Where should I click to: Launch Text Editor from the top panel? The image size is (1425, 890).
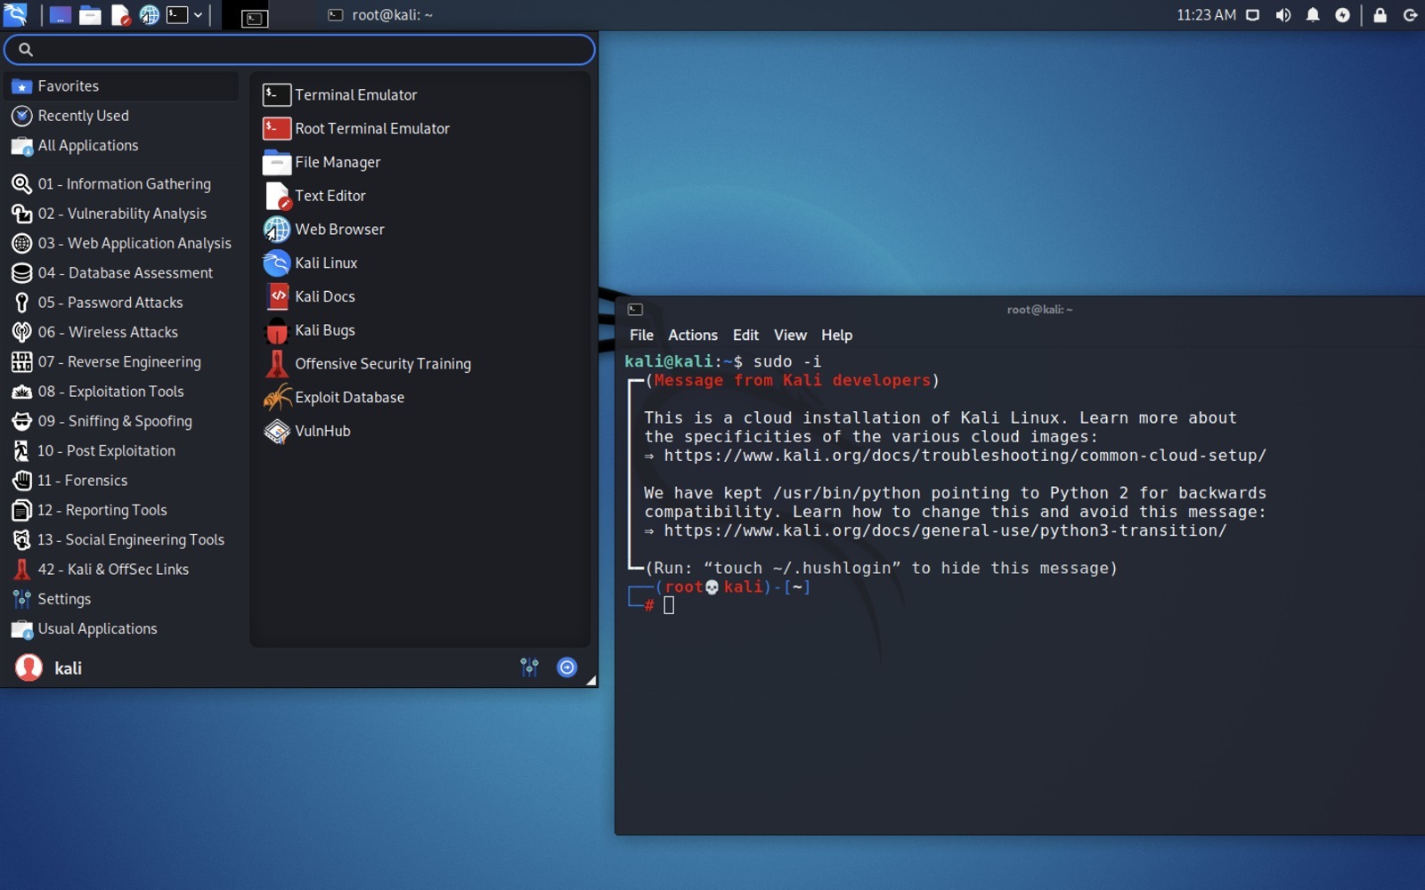[x=120, y=15]
